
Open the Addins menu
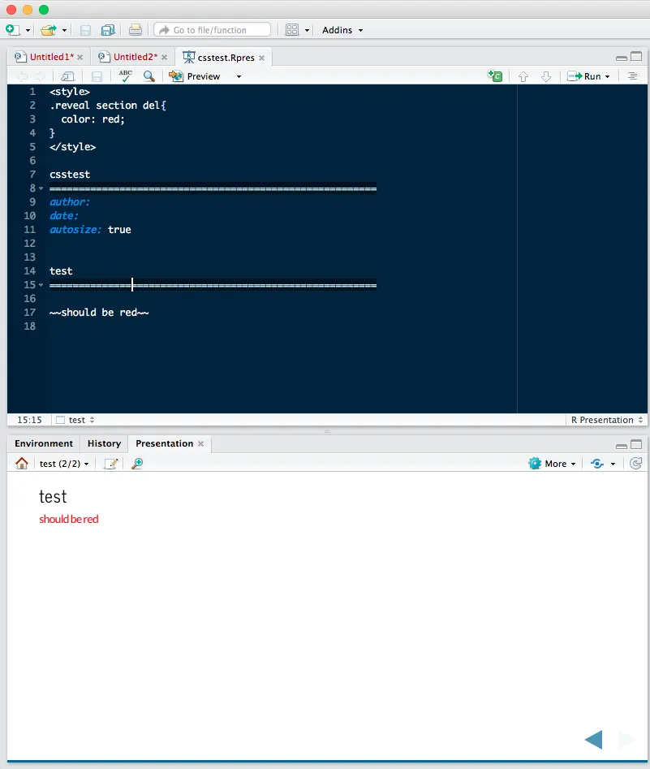342,30
